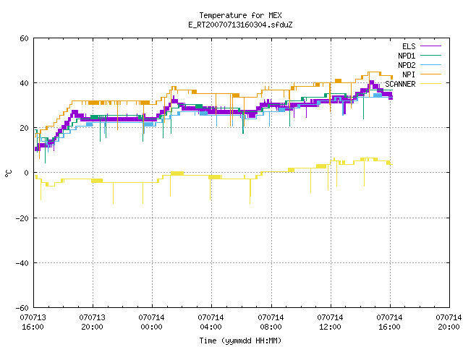Click the x-axis tick label 070714 04:00
Image resolution: width=463 pixels, height=347 pixels.
click(211, 322)
